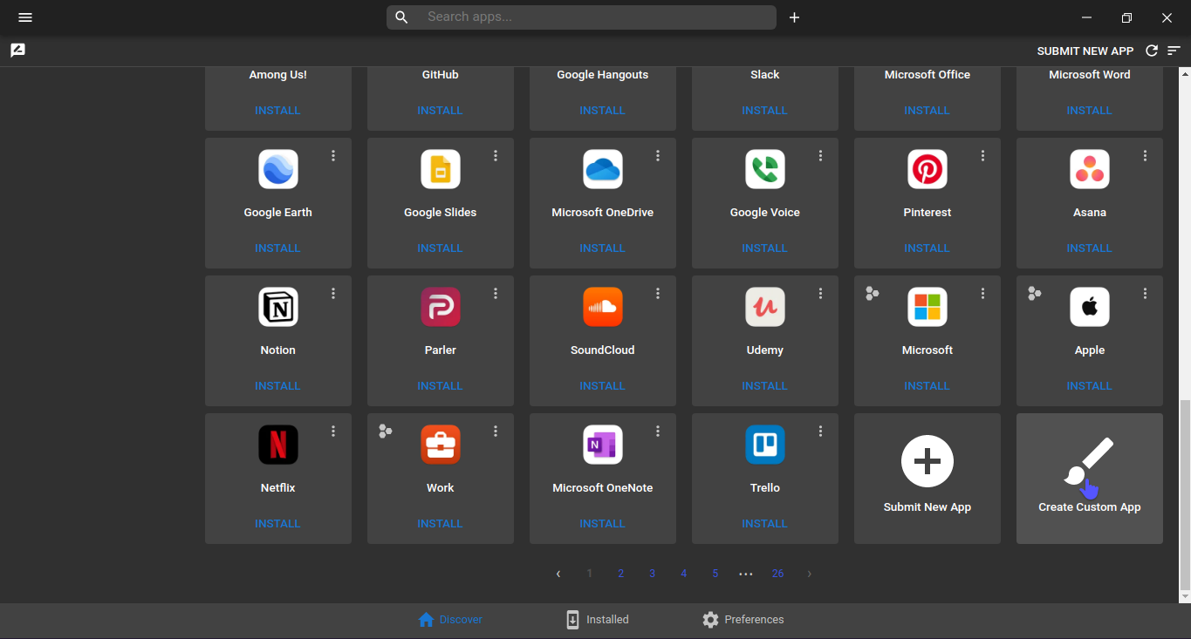Image resolution: width=1191 pixels, height=639 pixels.
Task: Go to page 4 of results
Action: (684, 574)
